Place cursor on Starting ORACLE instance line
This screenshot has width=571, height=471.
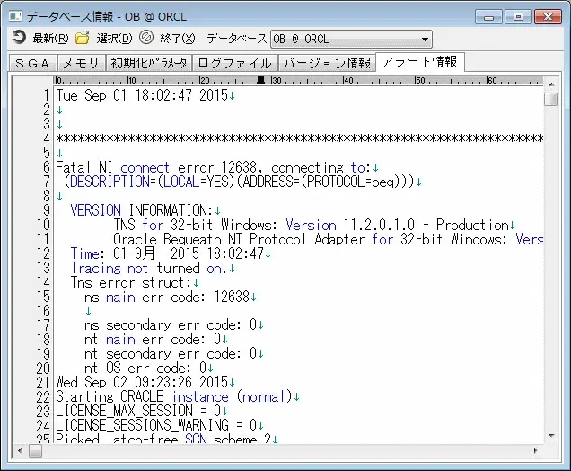click(175, 396)
